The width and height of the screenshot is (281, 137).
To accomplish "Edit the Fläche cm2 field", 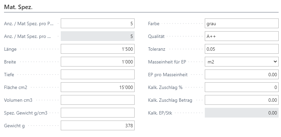I will [x=98, y=87].
